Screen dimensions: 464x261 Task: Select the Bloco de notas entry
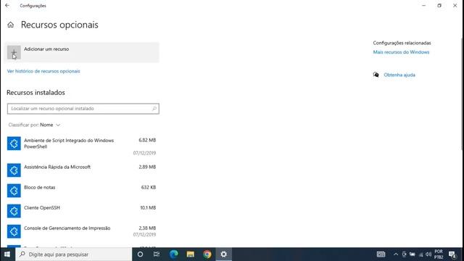coord(82,191)
